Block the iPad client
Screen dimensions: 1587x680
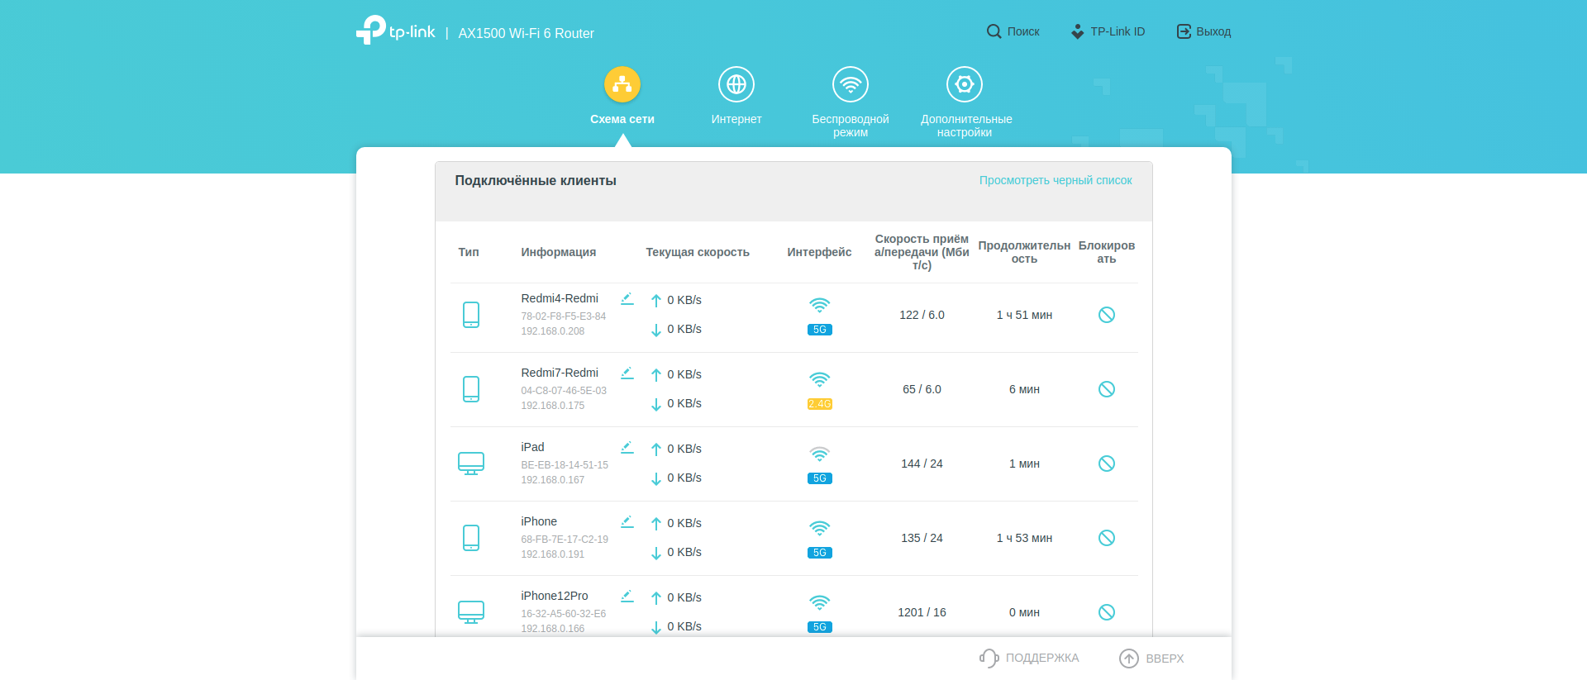[1106, 464]
